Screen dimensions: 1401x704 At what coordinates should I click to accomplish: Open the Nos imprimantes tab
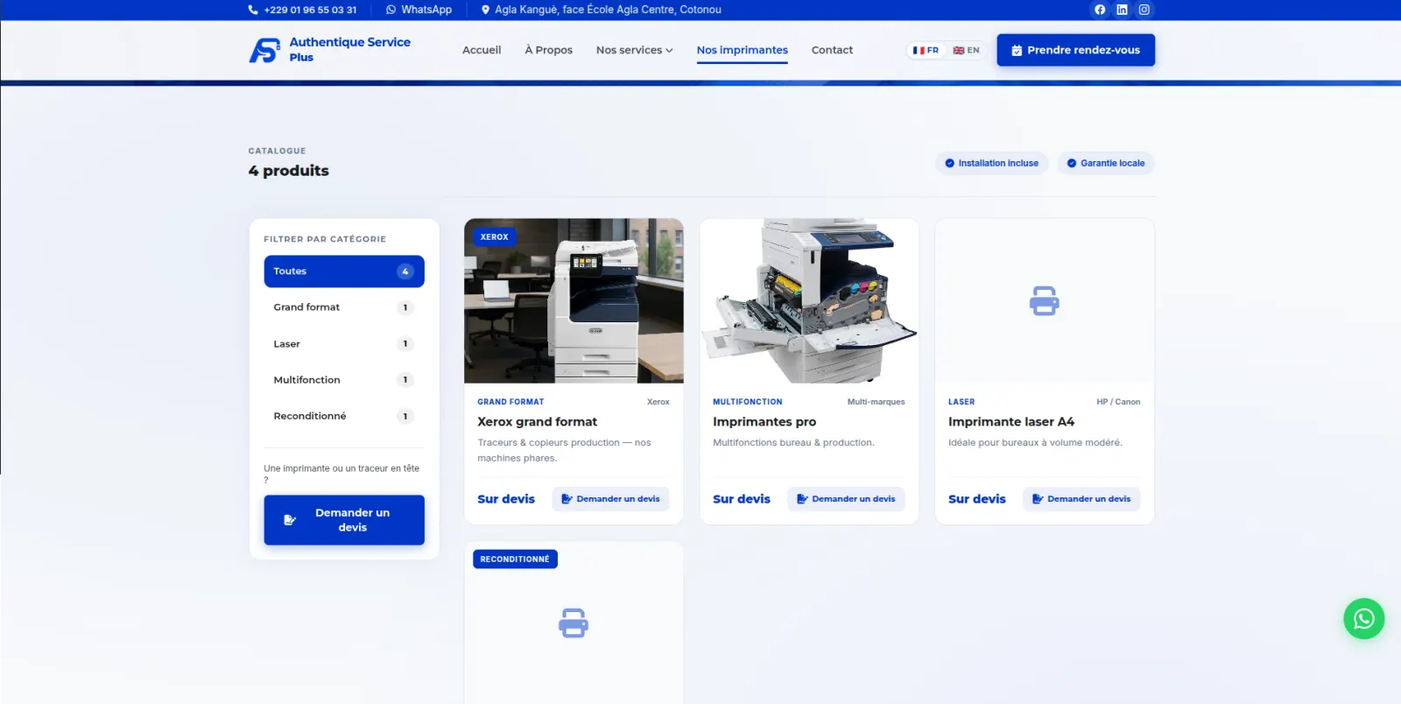coord(742,50)
